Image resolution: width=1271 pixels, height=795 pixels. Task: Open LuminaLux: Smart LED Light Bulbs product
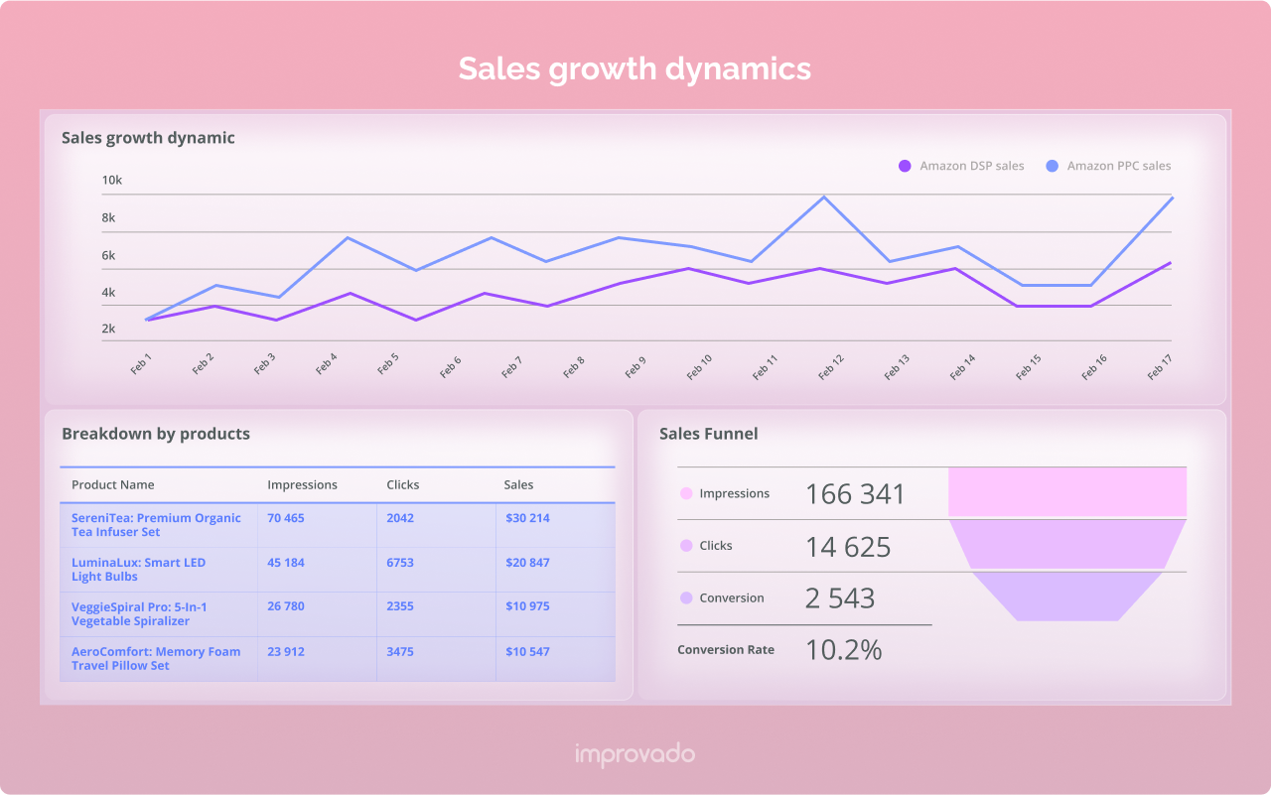click(x=139, y=569)
